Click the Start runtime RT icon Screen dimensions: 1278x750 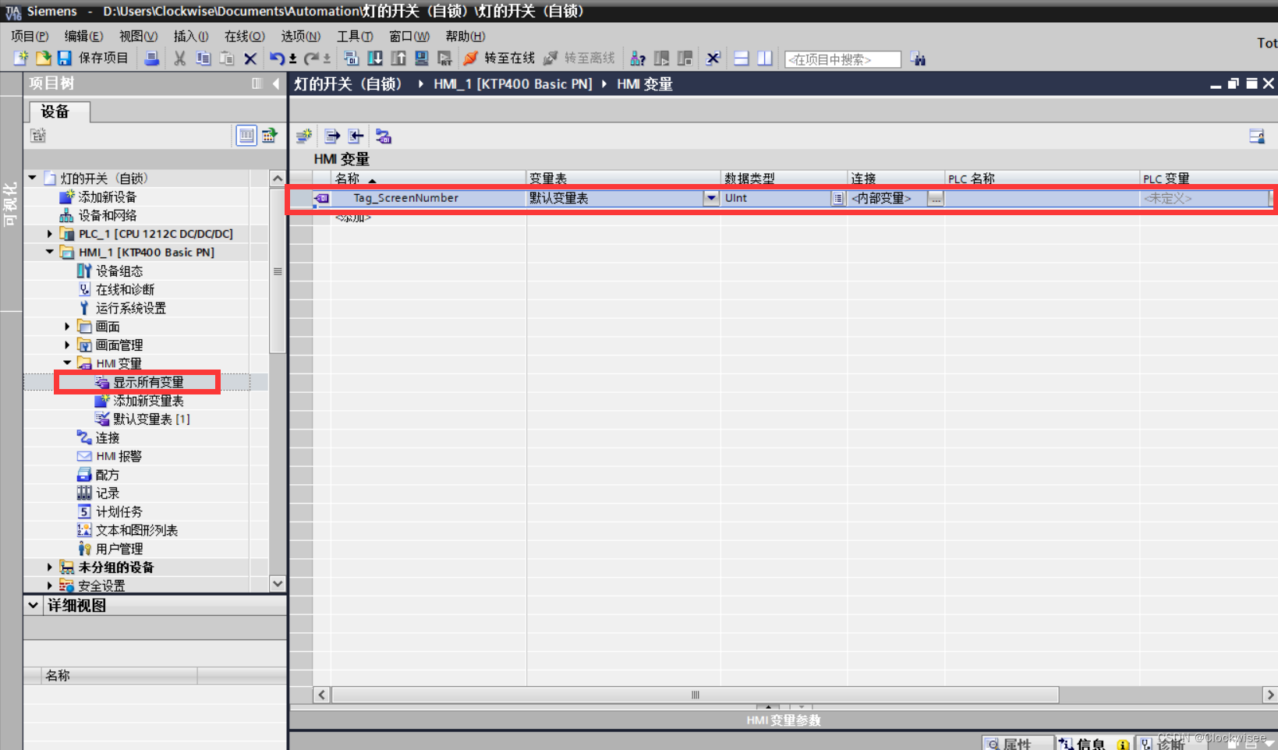[445, 58]
